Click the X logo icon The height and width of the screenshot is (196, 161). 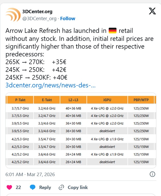pos(152,11)
